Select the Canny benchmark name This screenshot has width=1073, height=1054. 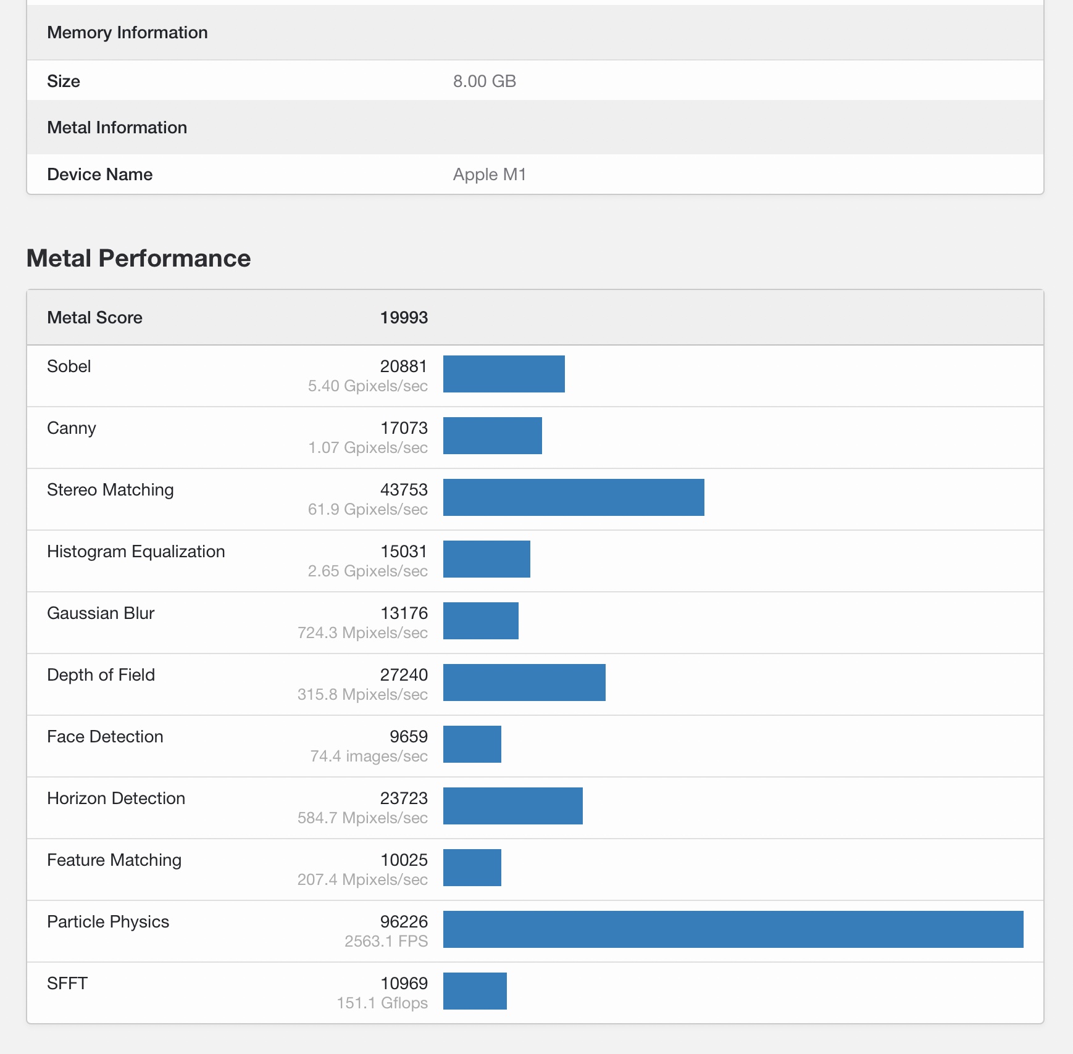72,428
